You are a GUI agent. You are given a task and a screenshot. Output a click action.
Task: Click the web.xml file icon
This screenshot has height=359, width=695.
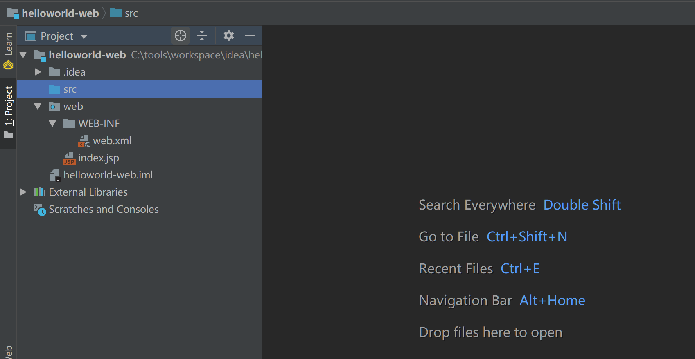(x=84, y=141)
